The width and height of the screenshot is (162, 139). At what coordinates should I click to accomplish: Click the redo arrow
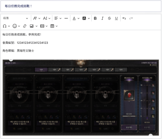131,18
